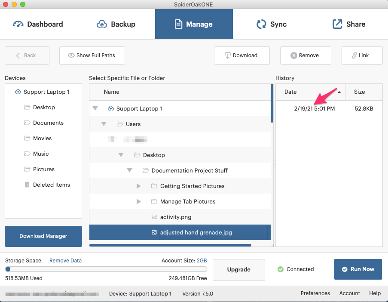Open the Sync tab
This screenshot has width=388, height=302.
(x=271, y=24)
